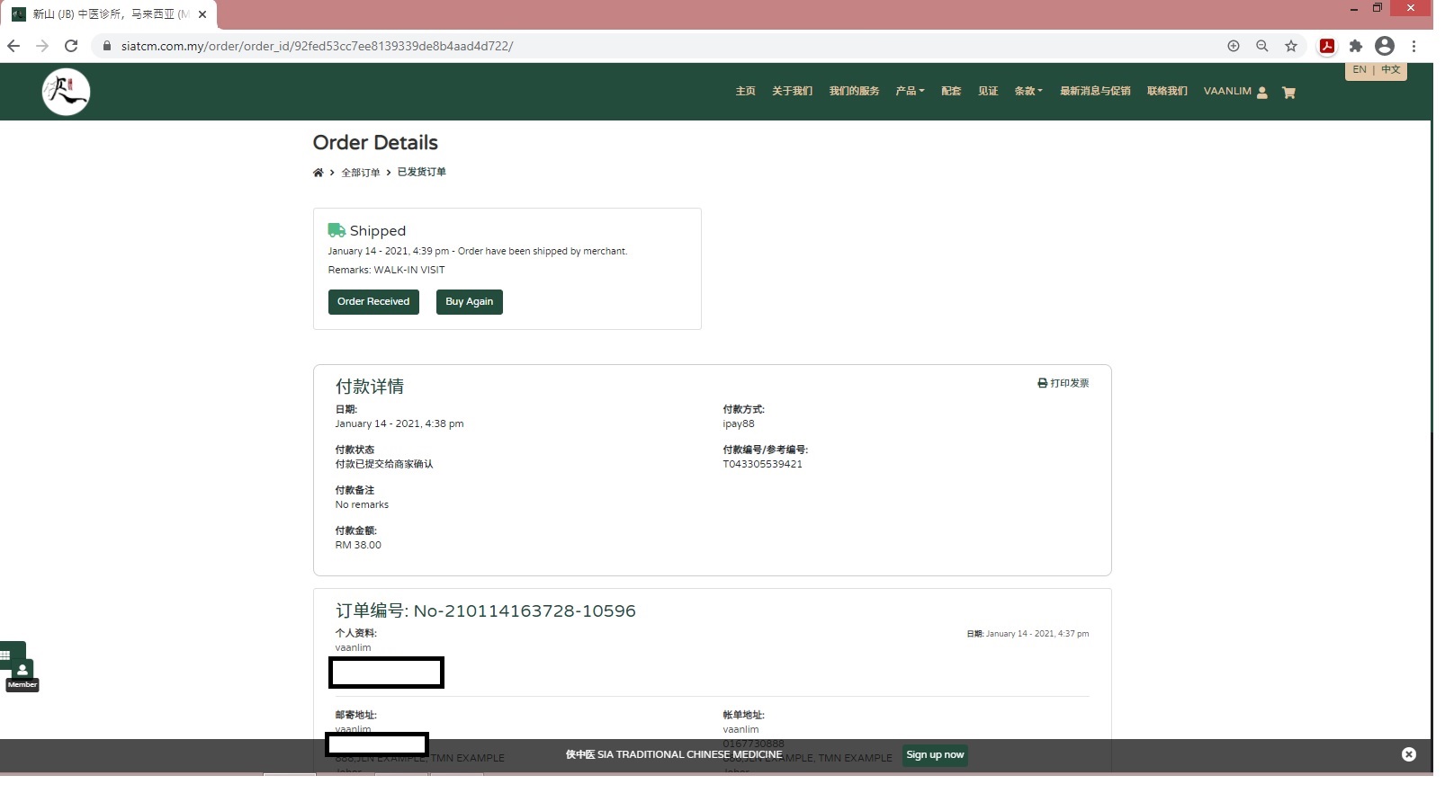The height and width of the screenshot is (802, 1445).
Task: Bookmark this page with star icon
Action: 1291,46
